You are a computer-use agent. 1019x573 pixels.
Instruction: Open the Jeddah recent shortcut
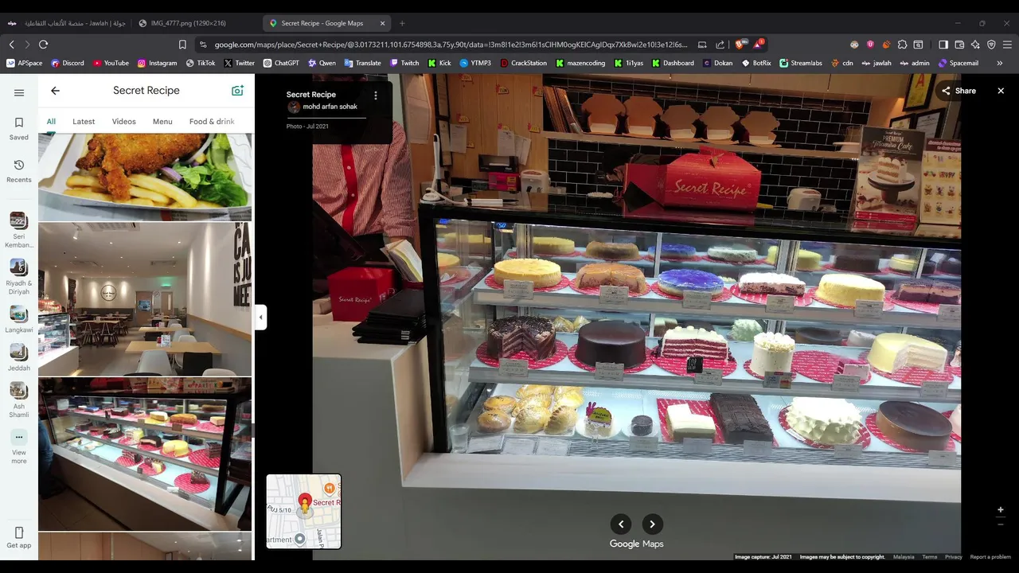(x=19, y=358)
